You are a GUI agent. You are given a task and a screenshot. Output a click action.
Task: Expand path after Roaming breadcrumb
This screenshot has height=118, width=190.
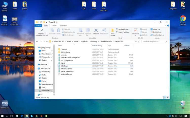(x=98, y=42)
